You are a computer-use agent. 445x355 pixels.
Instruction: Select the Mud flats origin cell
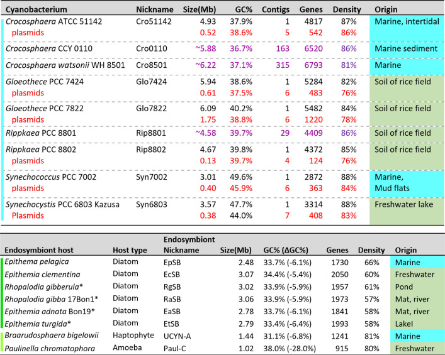tap(392, 188)
